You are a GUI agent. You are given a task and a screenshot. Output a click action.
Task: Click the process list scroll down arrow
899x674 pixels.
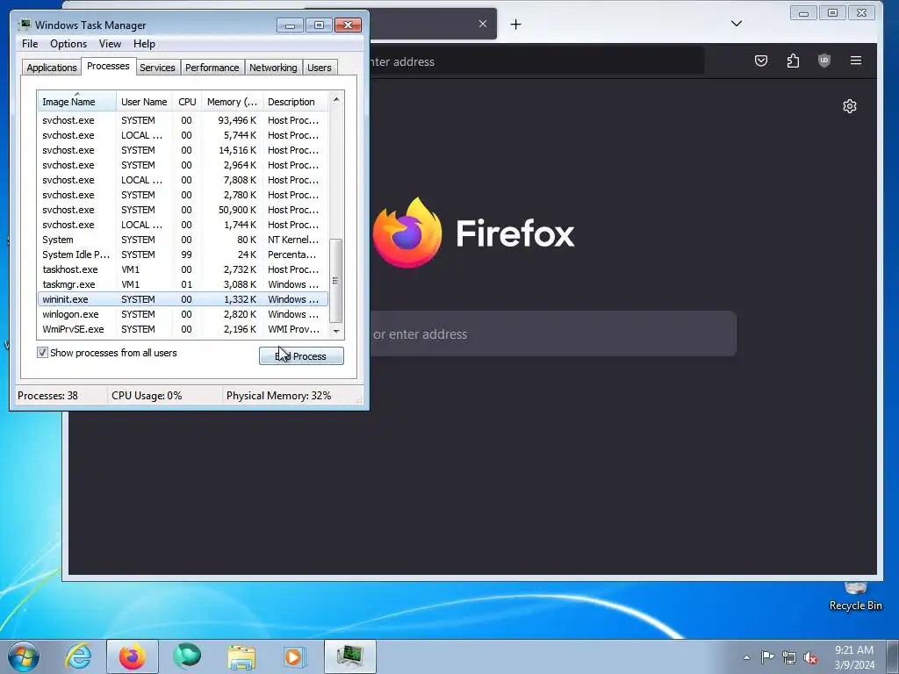click(336, 331)
